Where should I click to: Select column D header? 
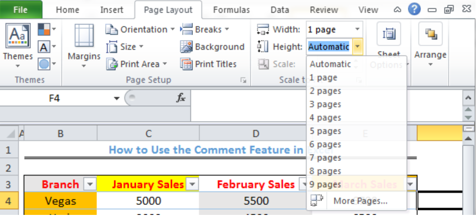(256, 134)
